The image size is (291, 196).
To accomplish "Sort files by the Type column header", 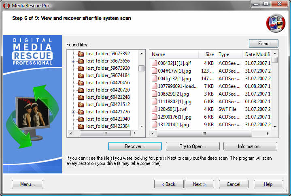I will pyautogui.click(x=229, y=54).
